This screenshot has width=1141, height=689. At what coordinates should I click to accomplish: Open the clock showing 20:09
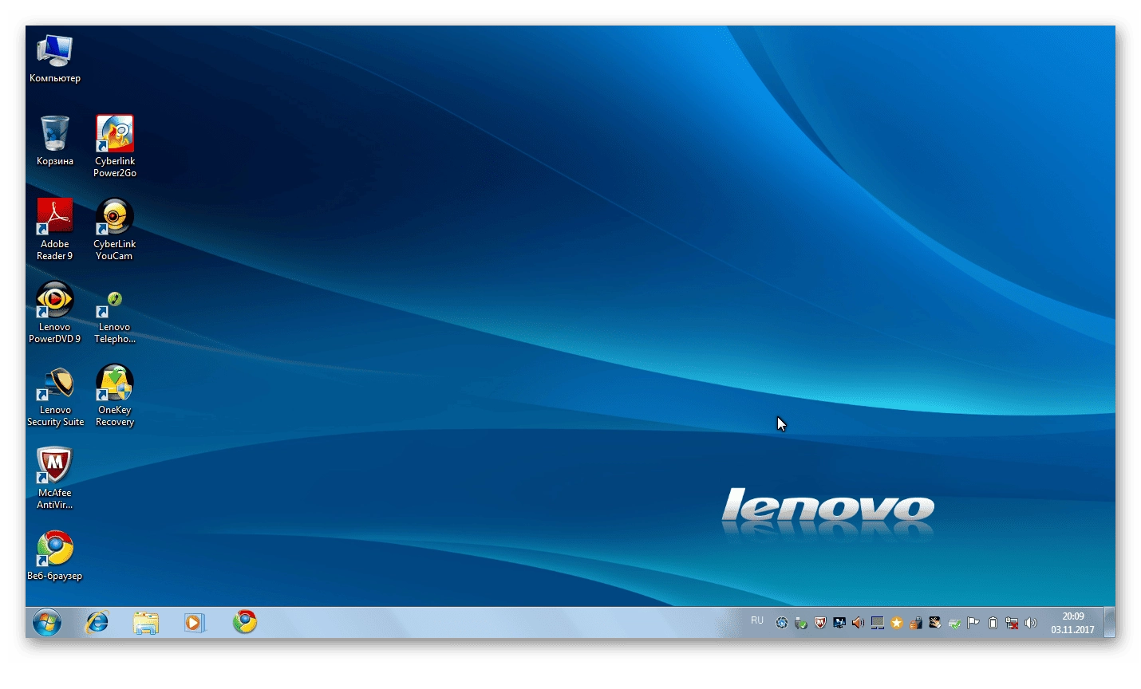pos(1072,623)
